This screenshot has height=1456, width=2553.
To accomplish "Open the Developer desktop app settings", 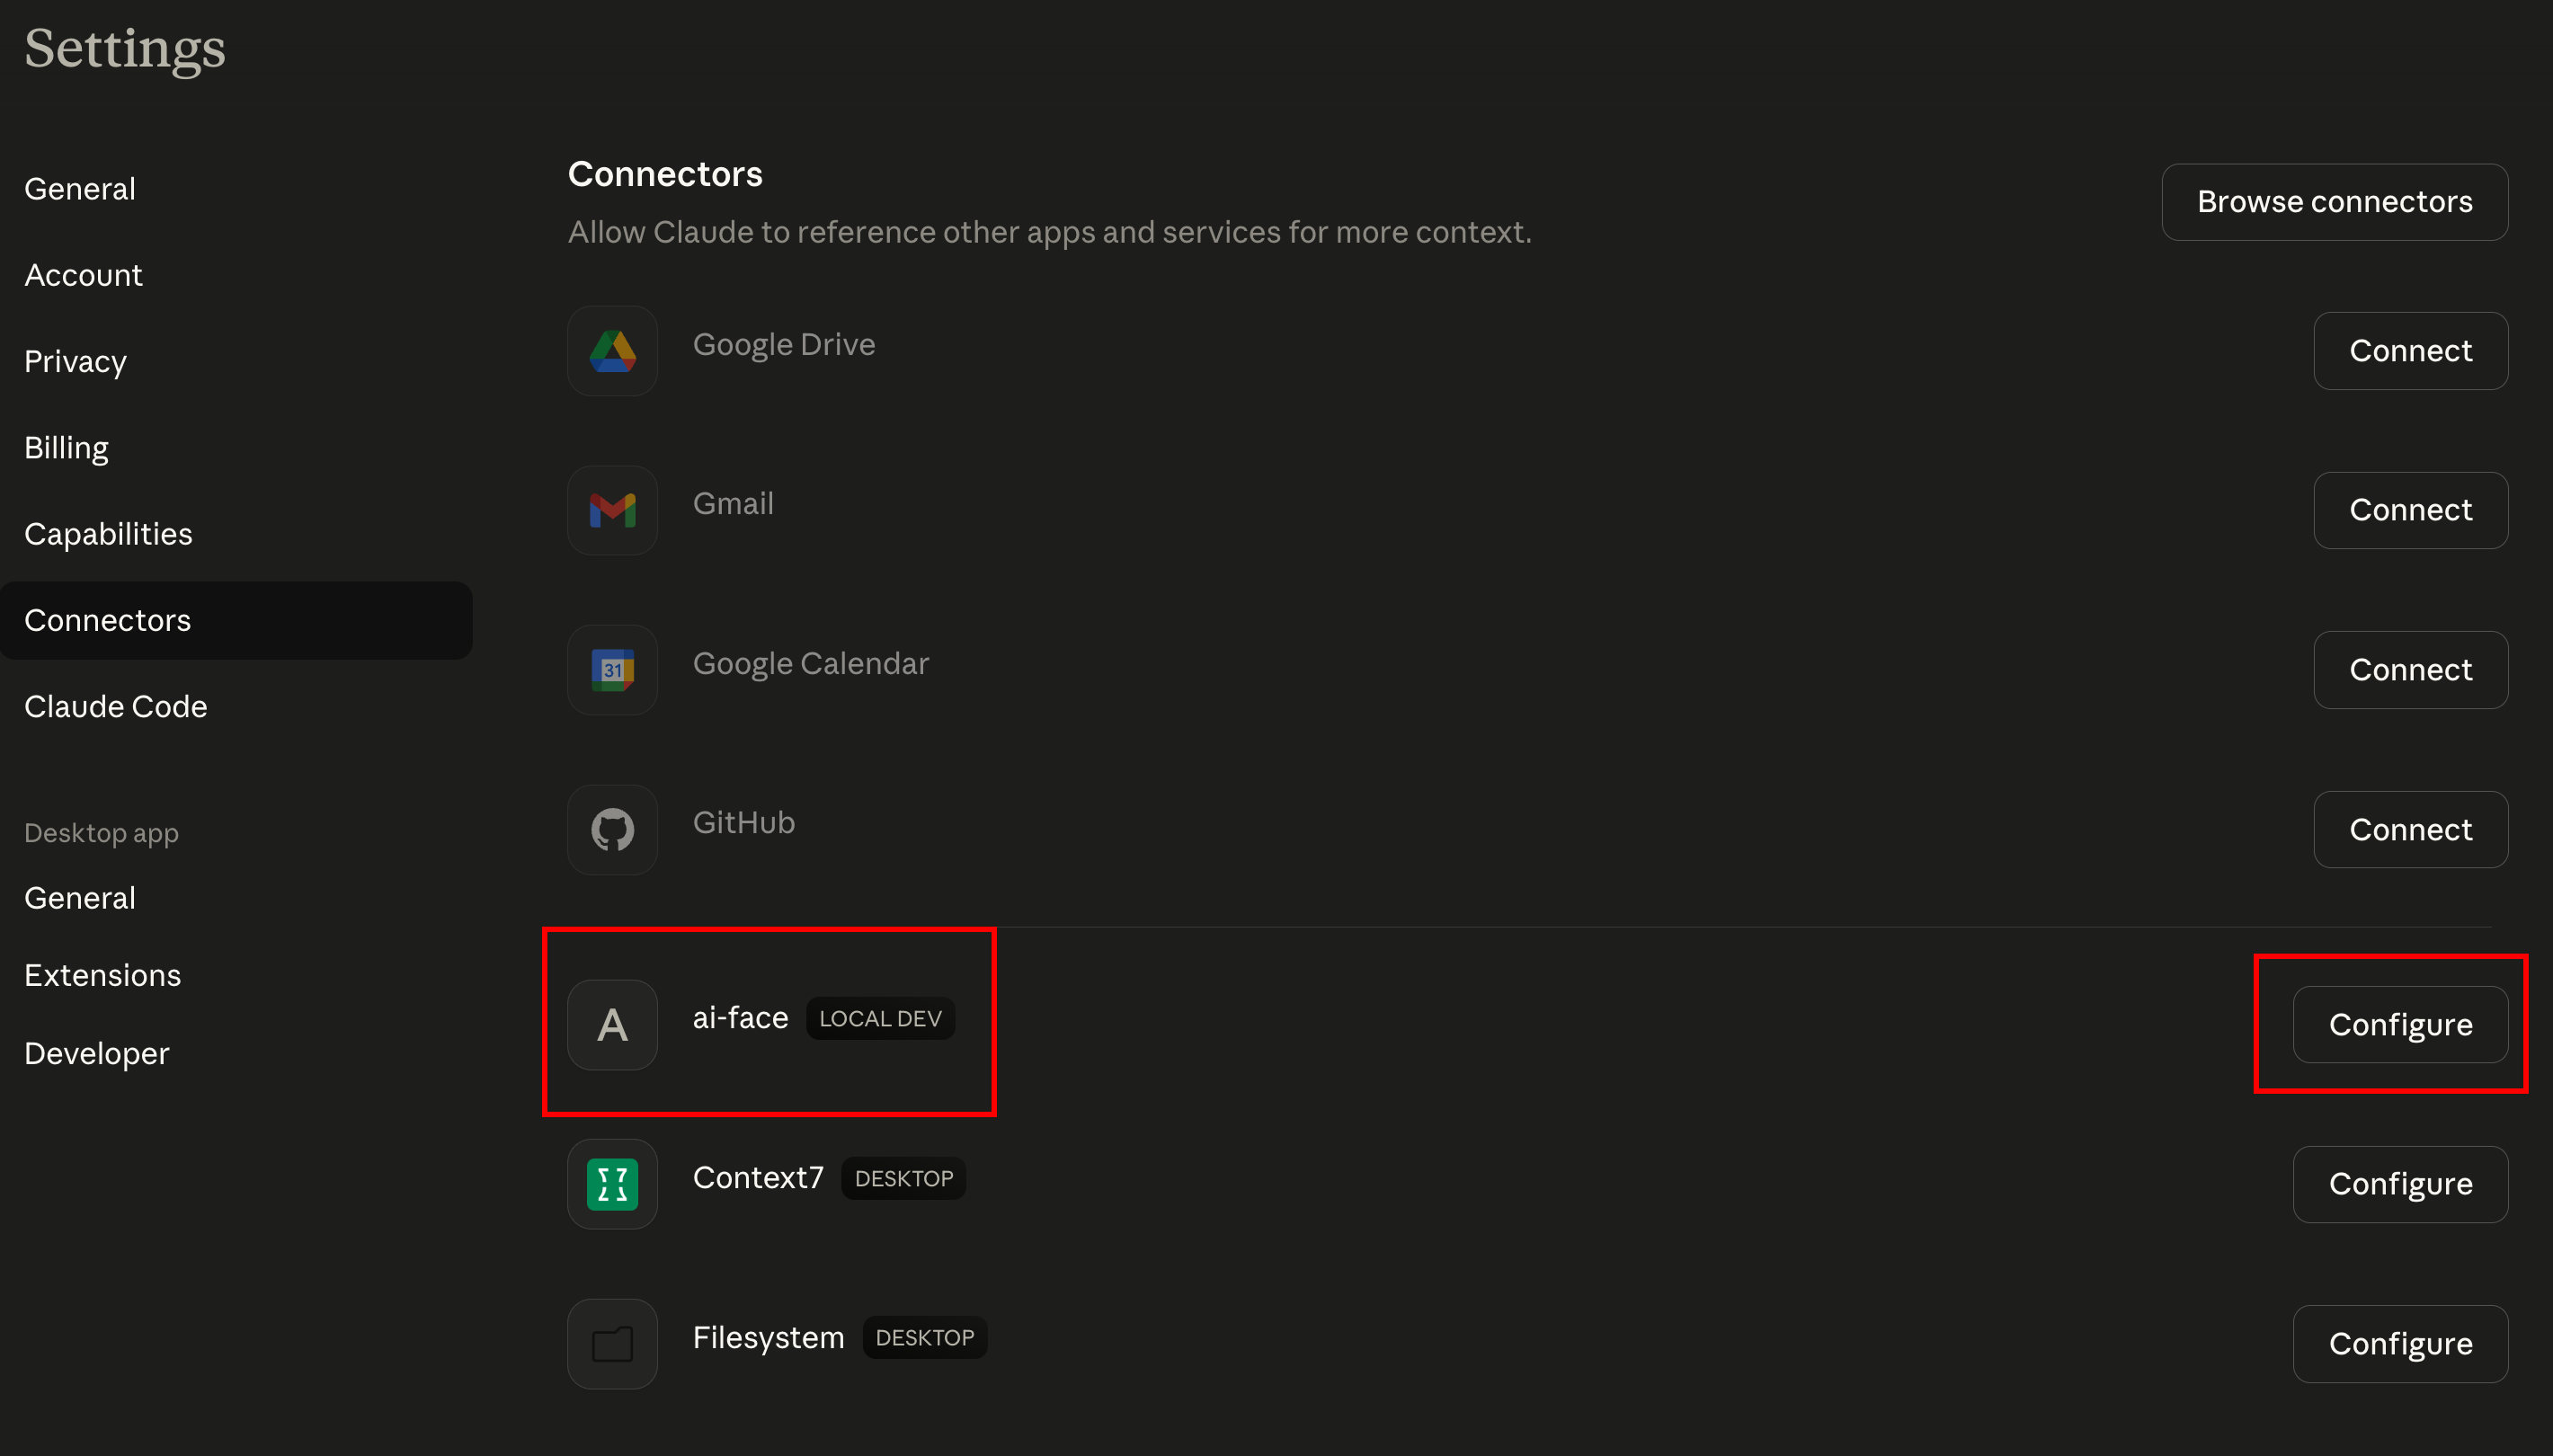I will [x=97, y=1053].
